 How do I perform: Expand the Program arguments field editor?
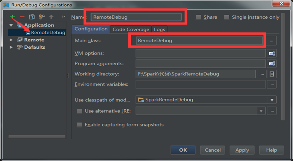[x=272, y=64]
